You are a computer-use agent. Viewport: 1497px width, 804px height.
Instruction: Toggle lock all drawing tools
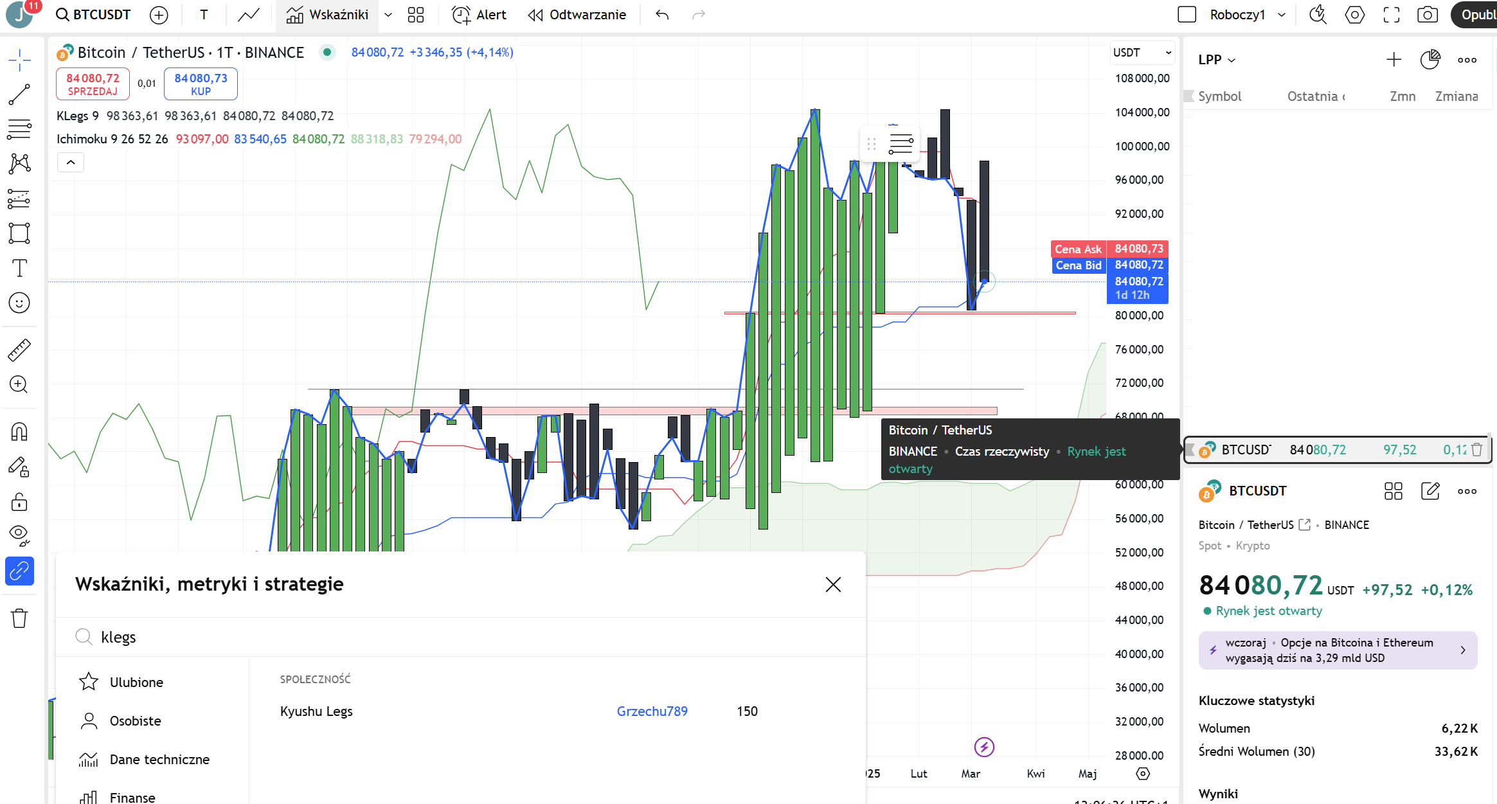19,501
